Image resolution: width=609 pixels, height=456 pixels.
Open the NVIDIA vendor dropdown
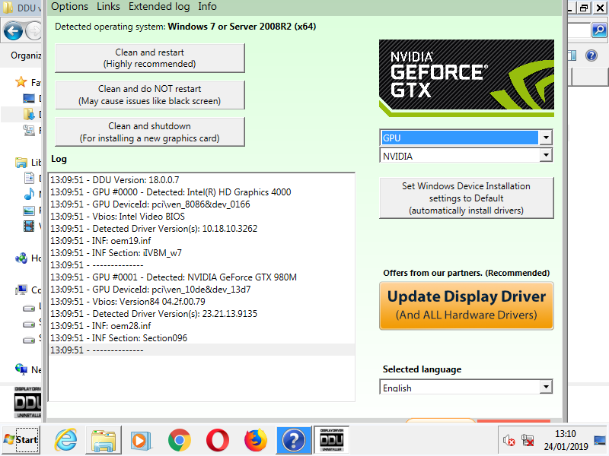click(x=546, y=156)
